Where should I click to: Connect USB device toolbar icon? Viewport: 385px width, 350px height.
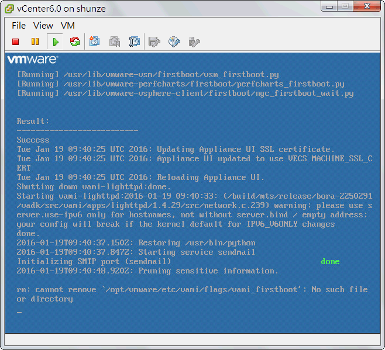(x=194, y=42)
